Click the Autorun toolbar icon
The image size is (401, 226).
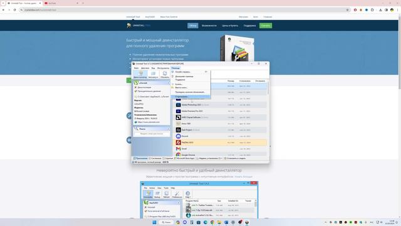click(x=153, y=74)
